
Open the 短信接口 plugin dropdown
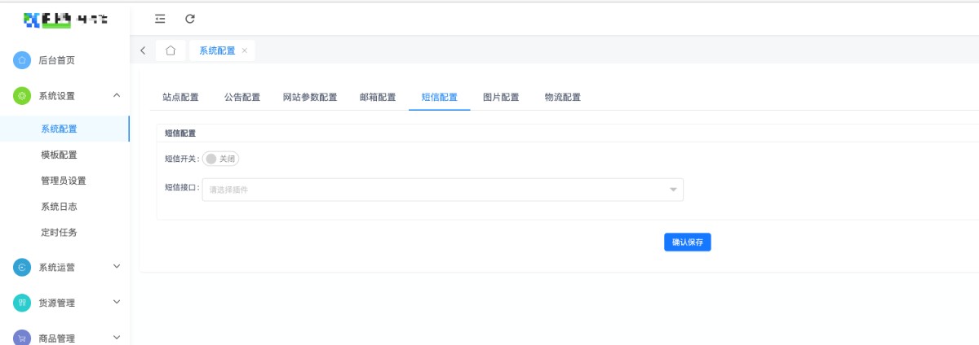(442, 190)
